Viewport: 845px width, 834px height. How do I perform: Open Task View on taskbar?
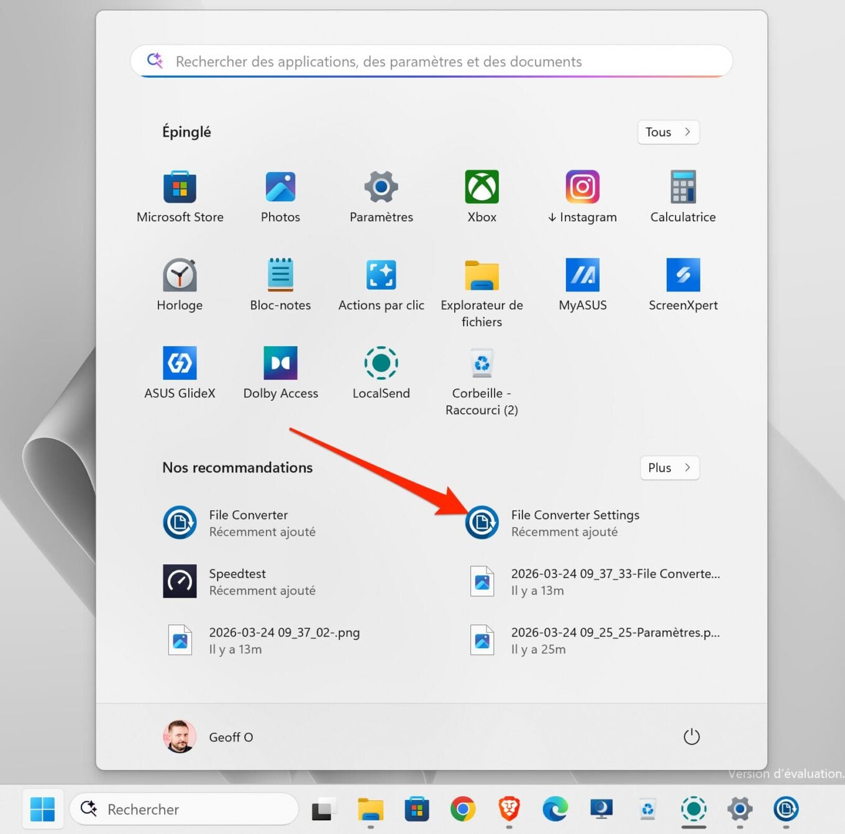click(324, 809)
